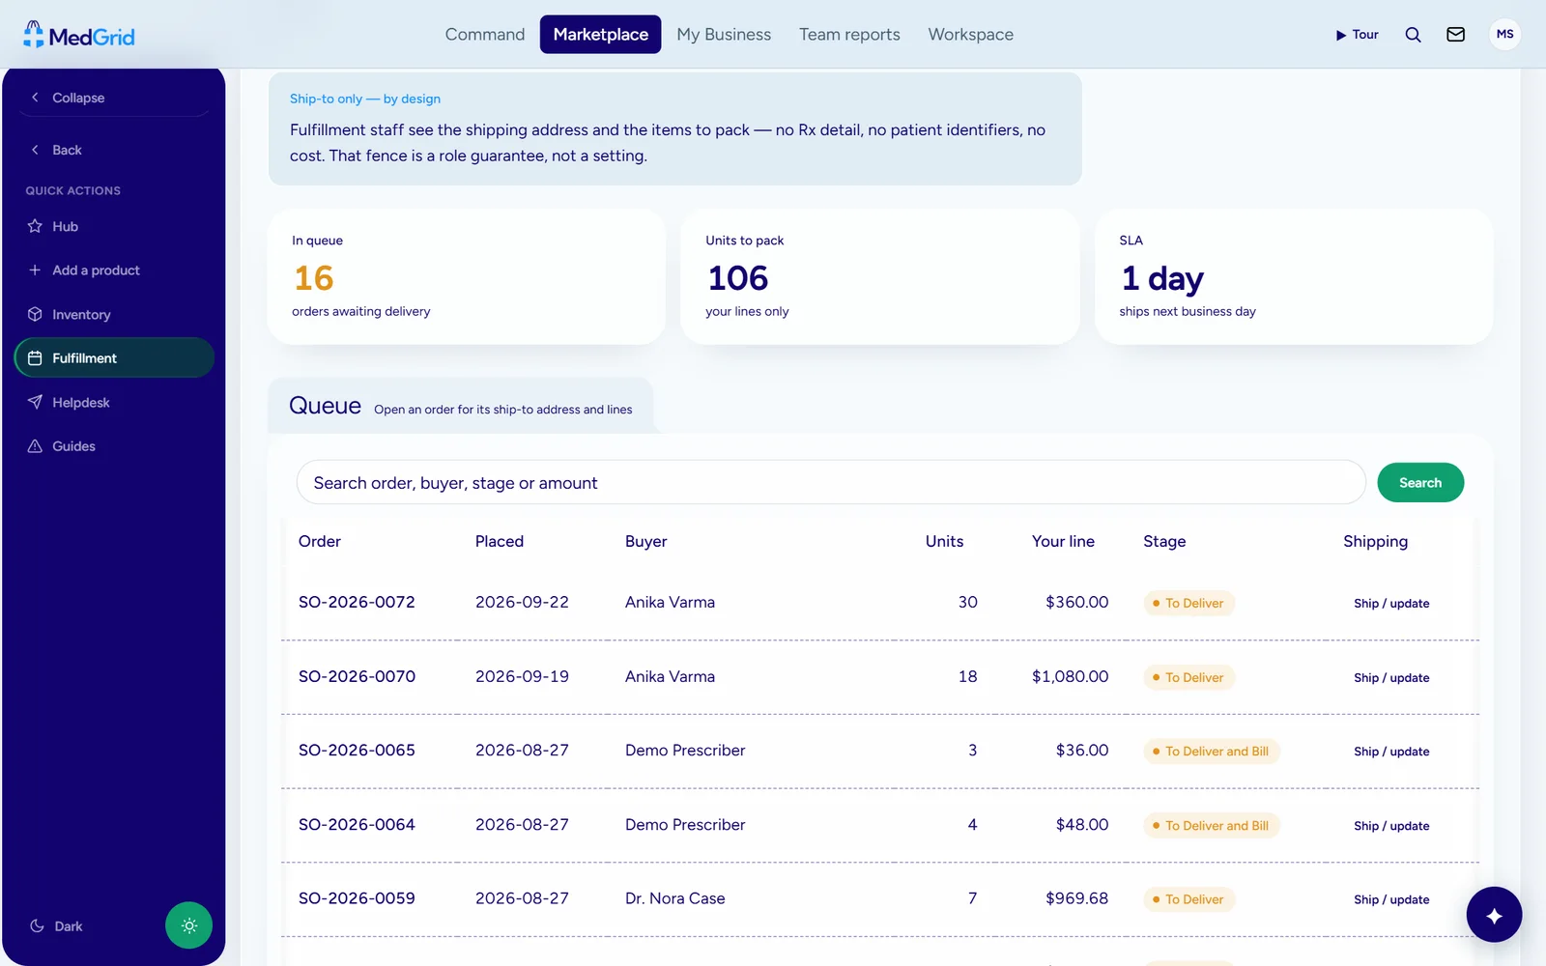
Task: Open order SO-2026-0064
Action: click(x=357, y=825)
